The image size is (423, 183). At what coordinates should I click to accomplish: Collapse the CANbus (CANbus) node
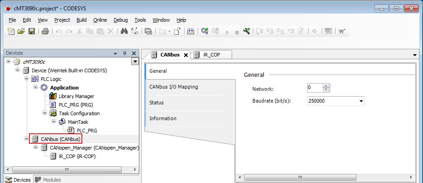tap(26, 139)
